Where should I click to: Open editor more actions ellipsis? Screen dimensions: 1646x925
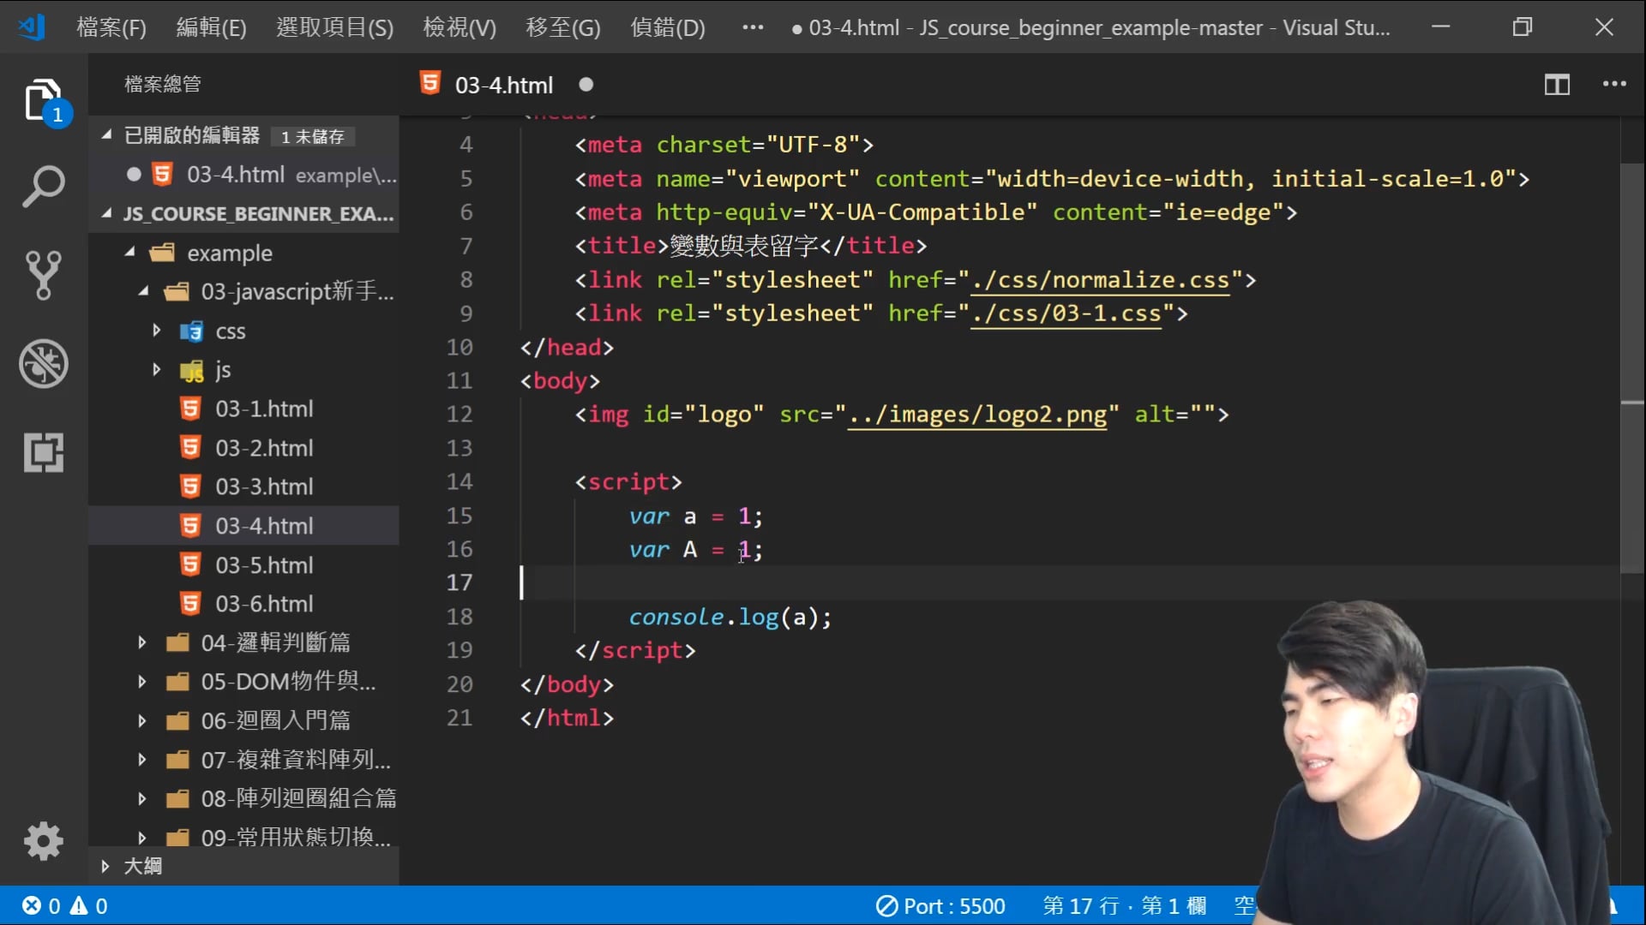(1614, 84)
